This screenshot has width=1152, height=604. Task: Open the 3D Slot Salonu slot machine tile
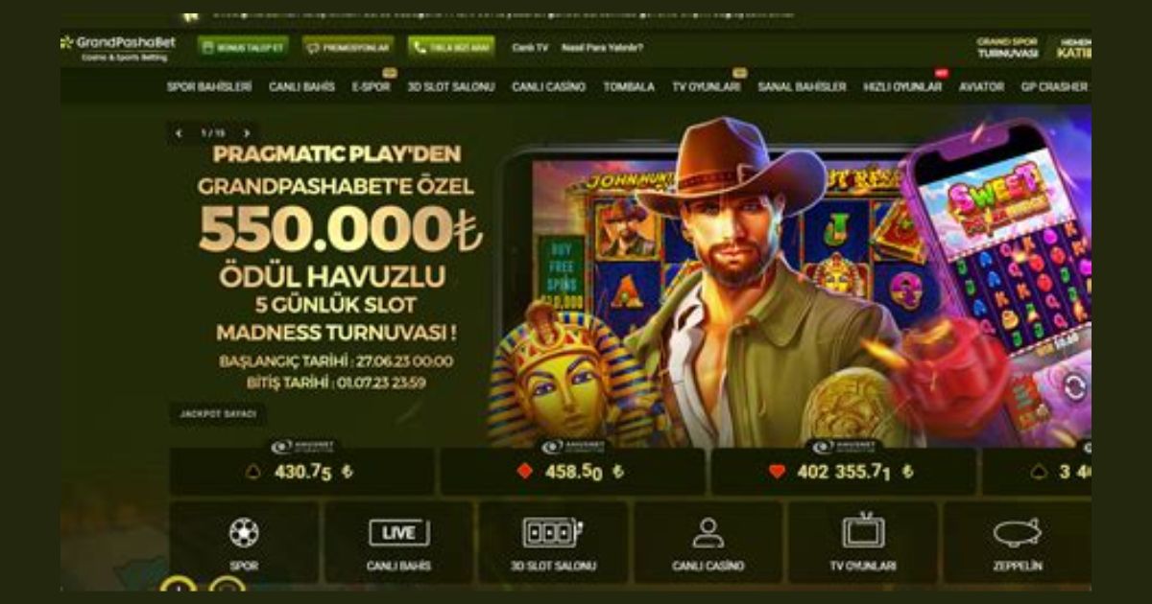tap(553, 543)
